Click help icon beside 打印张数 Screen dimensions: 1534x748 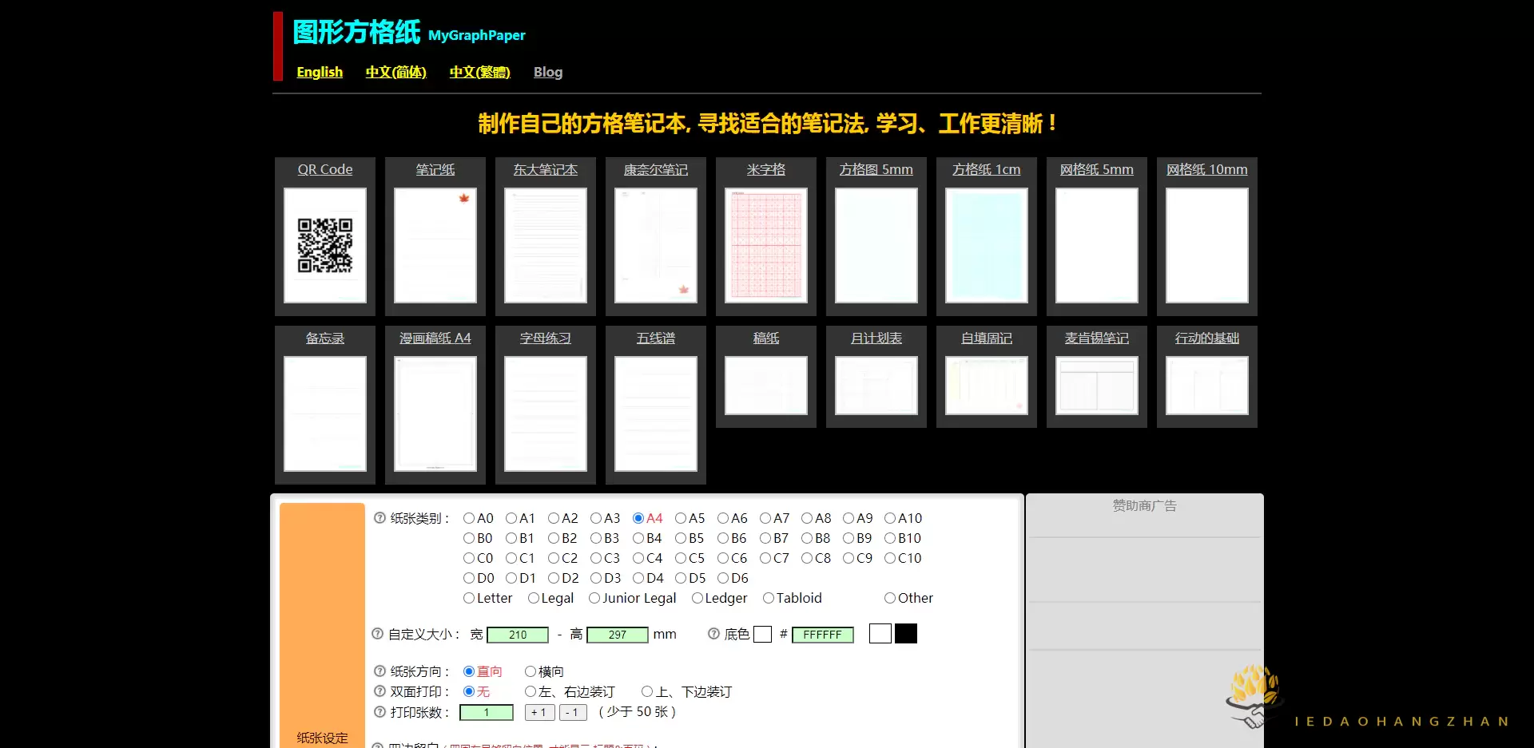pos(380,712)
